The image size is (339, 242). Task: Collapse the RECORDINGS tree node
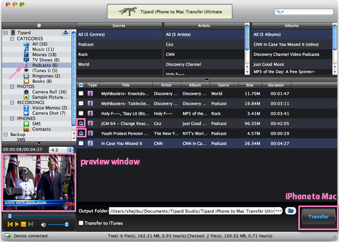click(13, 103)
